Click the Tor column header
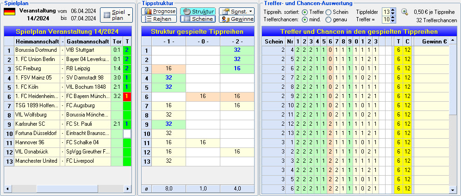The width and height of the screenshot is (461, 196). [117, 41]
